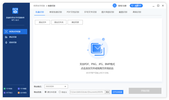Switch to the 图片局部识别 tab
Image resolution: width=169 pixels, height=100 pixels.
[x=108, y=12]
